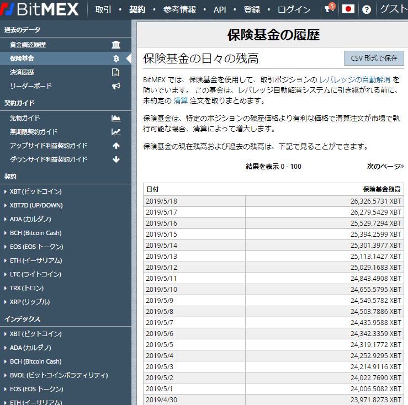Select the 2019/5/5 date cell
This screenshot has height=405, width=408.
tap(194, 345)
